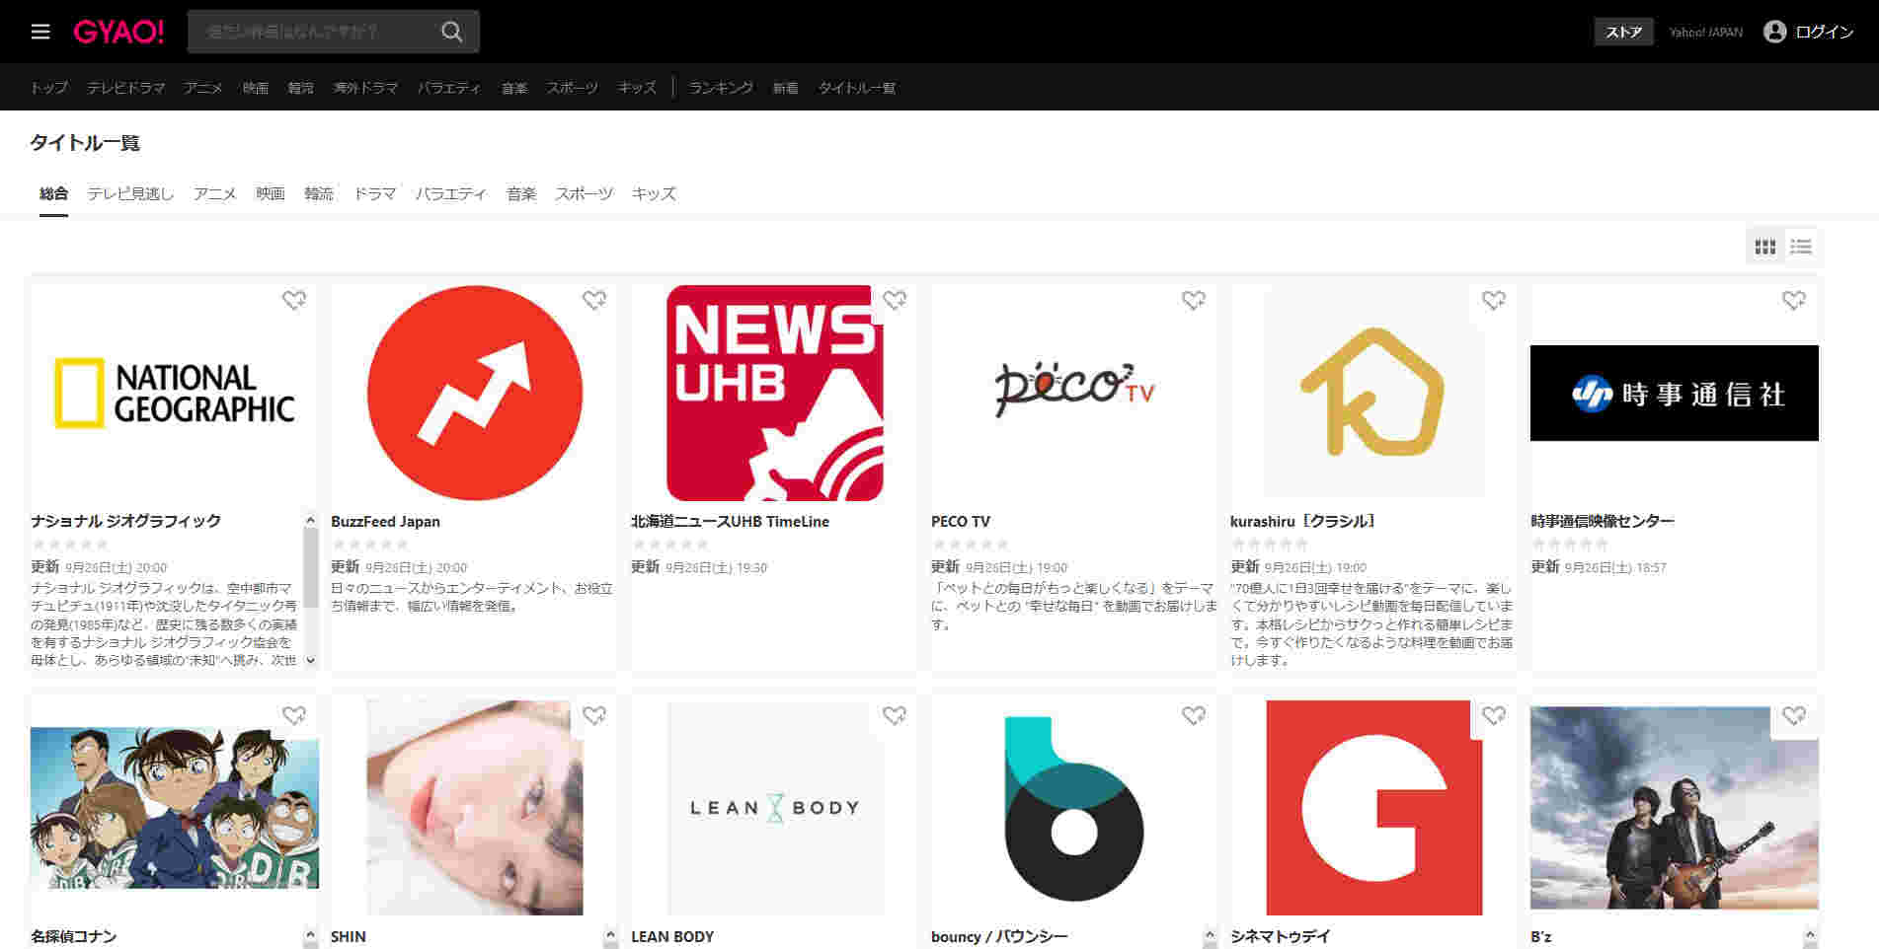The height and width of the screenshot is (949, 1879).
Task: Open NEWS UHB thumbnail
Action: (775, 393)
